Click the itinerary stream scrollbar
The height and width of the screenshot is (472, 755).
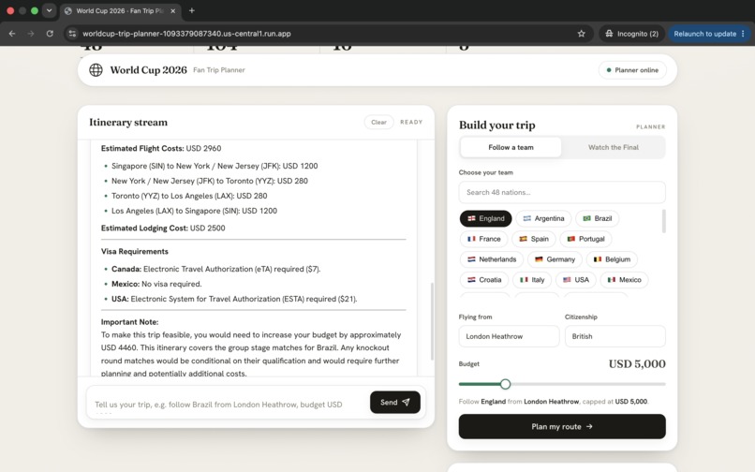tap(432, 321)
